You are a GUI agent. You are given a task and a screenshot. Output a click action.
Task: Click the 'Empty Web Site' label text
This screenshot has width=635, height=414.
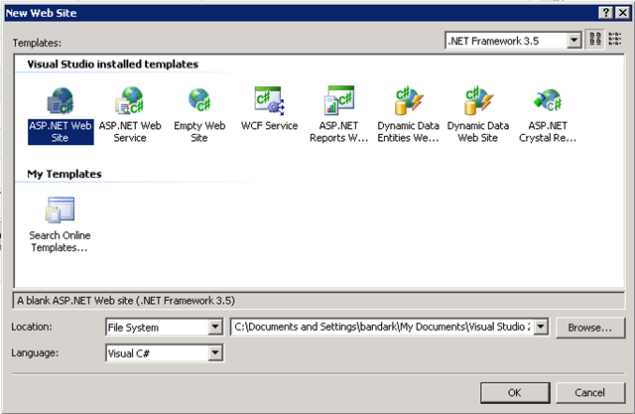199,132
